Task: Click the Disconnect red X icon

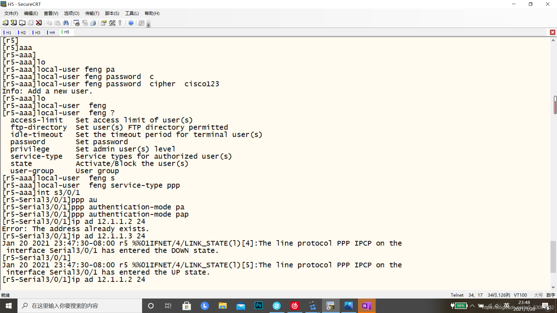Action: [x=39, y=23]
